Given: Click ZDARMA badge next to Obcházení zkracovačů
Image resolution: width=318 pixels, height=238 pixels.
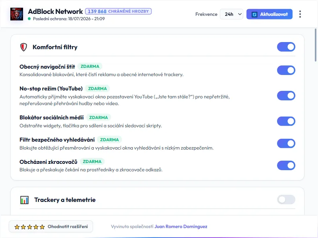Looking at the screenshot, I should pyautogui.click(x=92, y=162).
